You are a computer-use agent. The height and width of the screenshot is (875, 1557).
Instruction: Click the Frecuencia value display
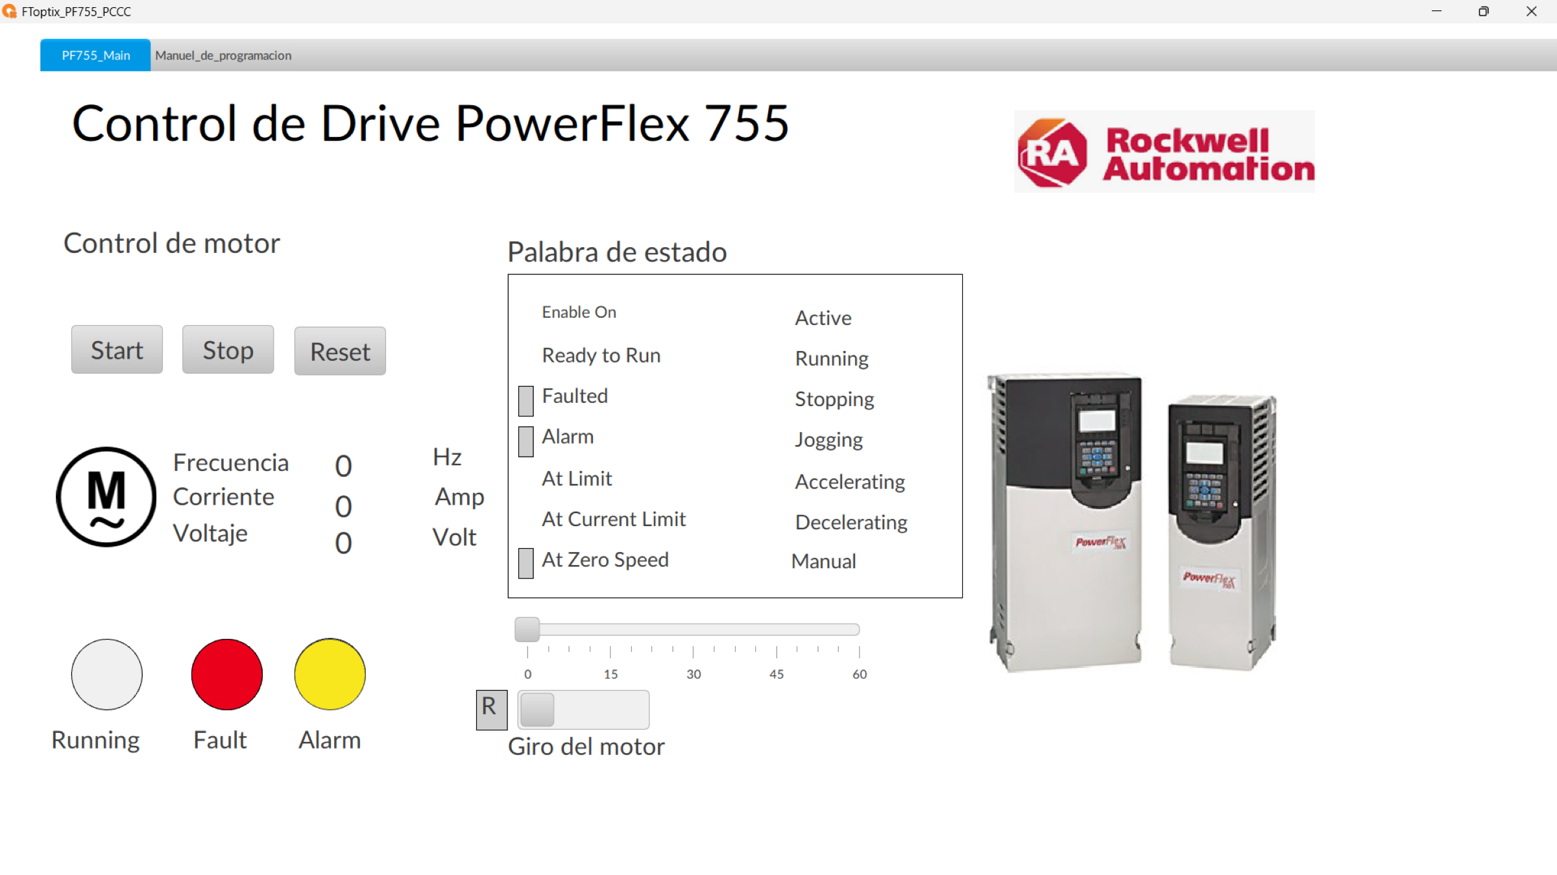point(343,466)
